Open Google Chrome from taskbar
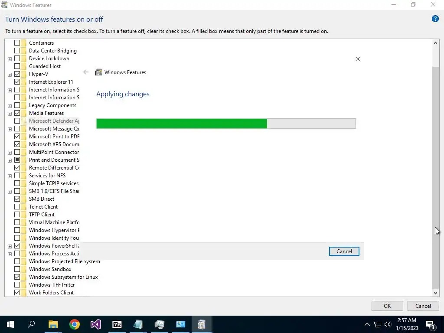Screen dimensions: 444x333 [75, 324]
